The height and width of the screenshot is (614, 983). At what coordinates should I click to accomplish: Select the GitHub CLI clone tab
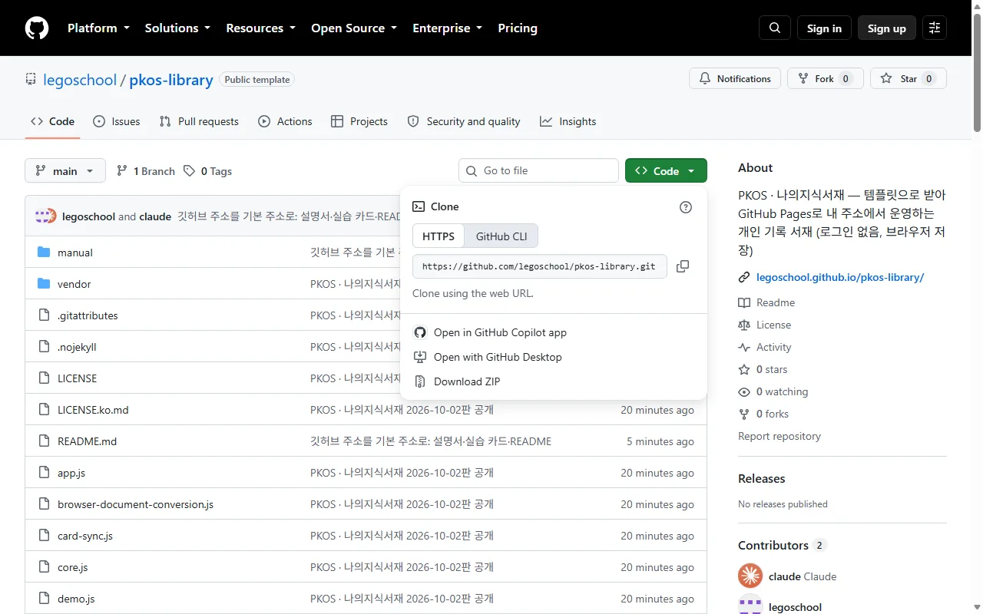click(x=501, y=236)
